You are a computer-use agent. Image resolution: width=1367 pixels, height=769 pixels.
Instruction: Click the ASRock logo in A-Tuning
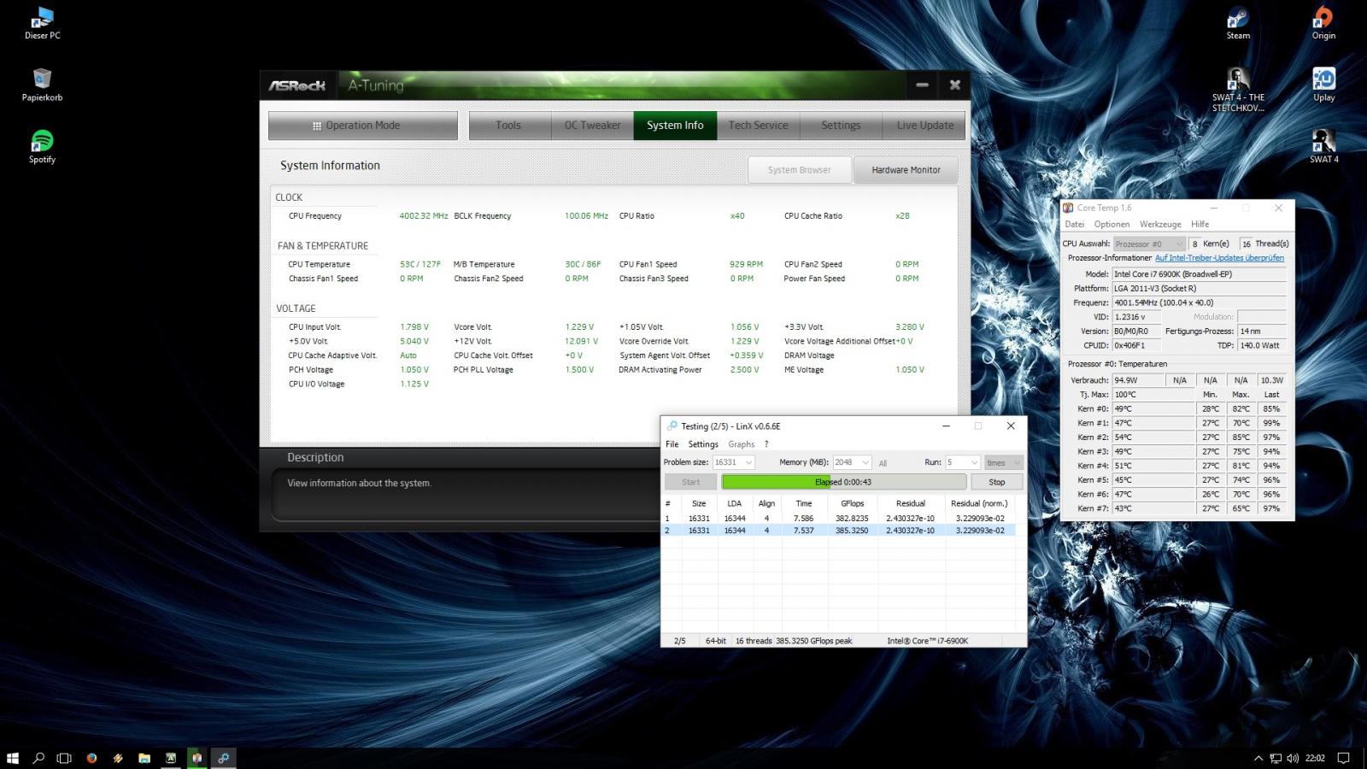[x=297, y=85]
